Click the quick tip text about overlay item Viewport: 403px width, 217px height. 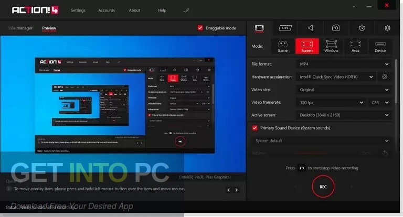point(100,189)
